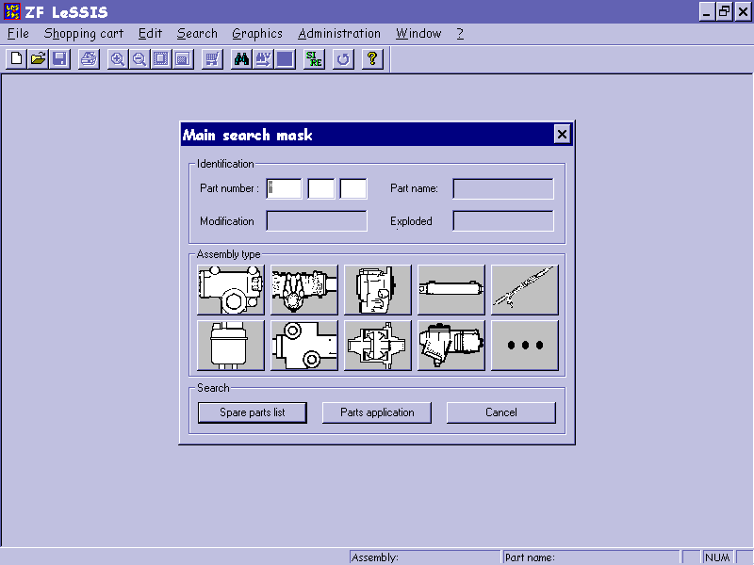
Task: Click the New document toolbar icon
Action: tap(16, 59)
